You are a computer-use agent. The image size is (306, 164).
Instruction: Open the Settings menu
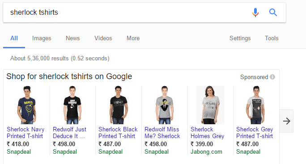(x=240, y=38)
